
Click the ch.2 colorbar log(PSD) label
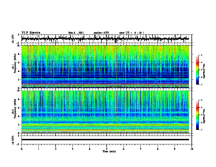coord(204,116)
